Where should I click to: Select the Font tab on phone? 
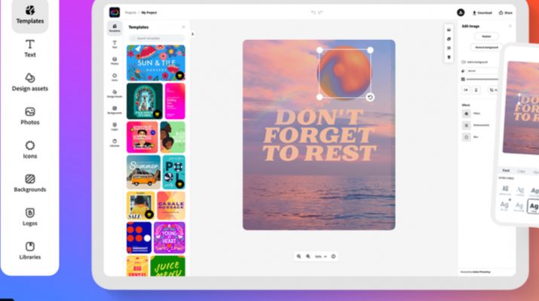pyautogui.click(x=506, y=171)
